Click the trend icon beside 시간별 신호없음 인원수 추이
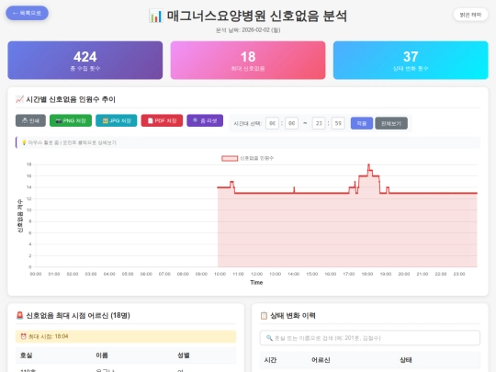 click(x=19, y=99)
